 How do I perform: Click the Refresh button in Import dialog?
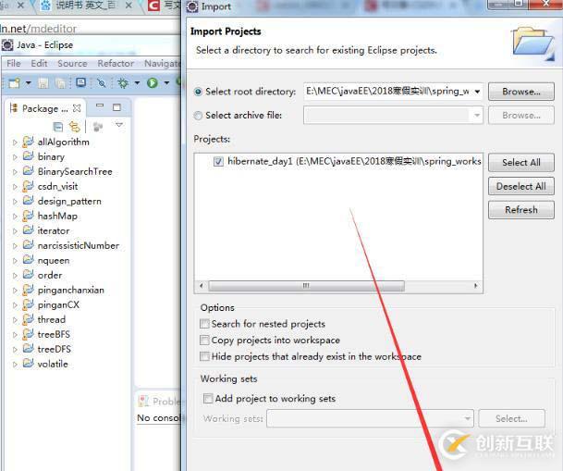[521, 210]
